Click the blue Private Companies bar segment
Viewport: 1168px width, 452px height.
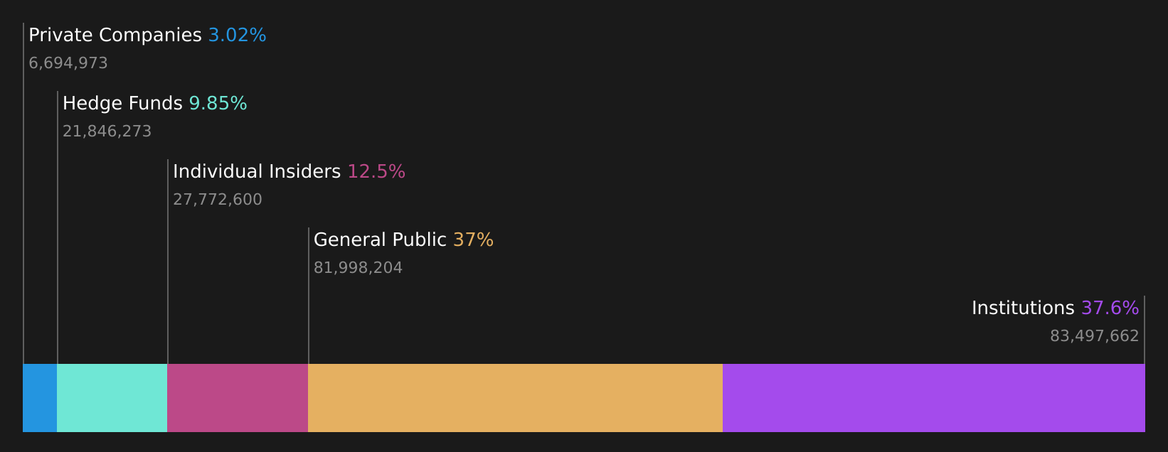tap(40, 398)
